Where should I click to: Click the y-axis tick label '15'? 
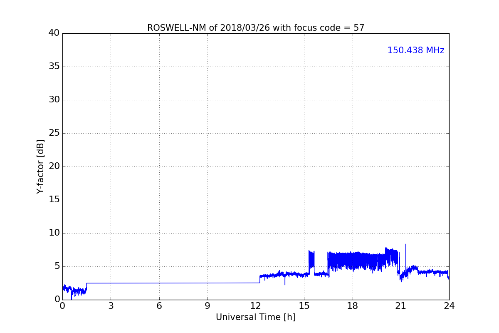point(54,200)
